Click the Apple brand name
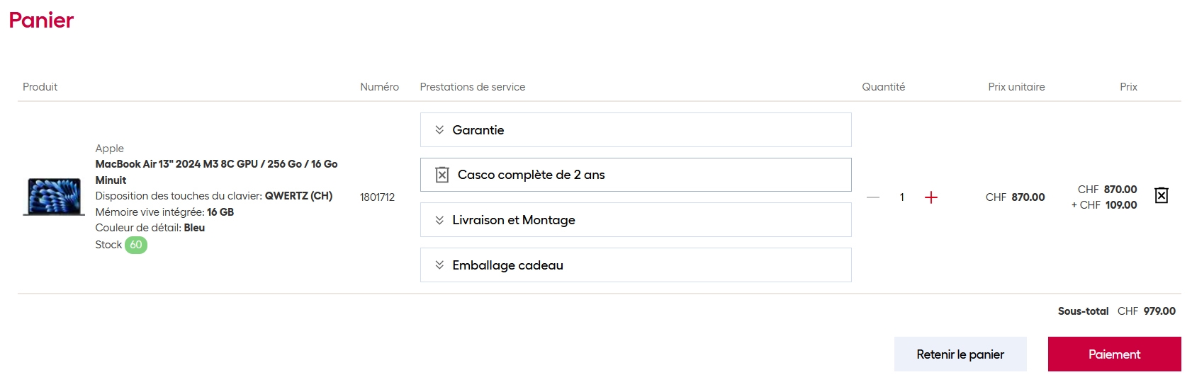The height and width of the screenshot is (382, 1192). pyautogui.click(x=110, y=149)
